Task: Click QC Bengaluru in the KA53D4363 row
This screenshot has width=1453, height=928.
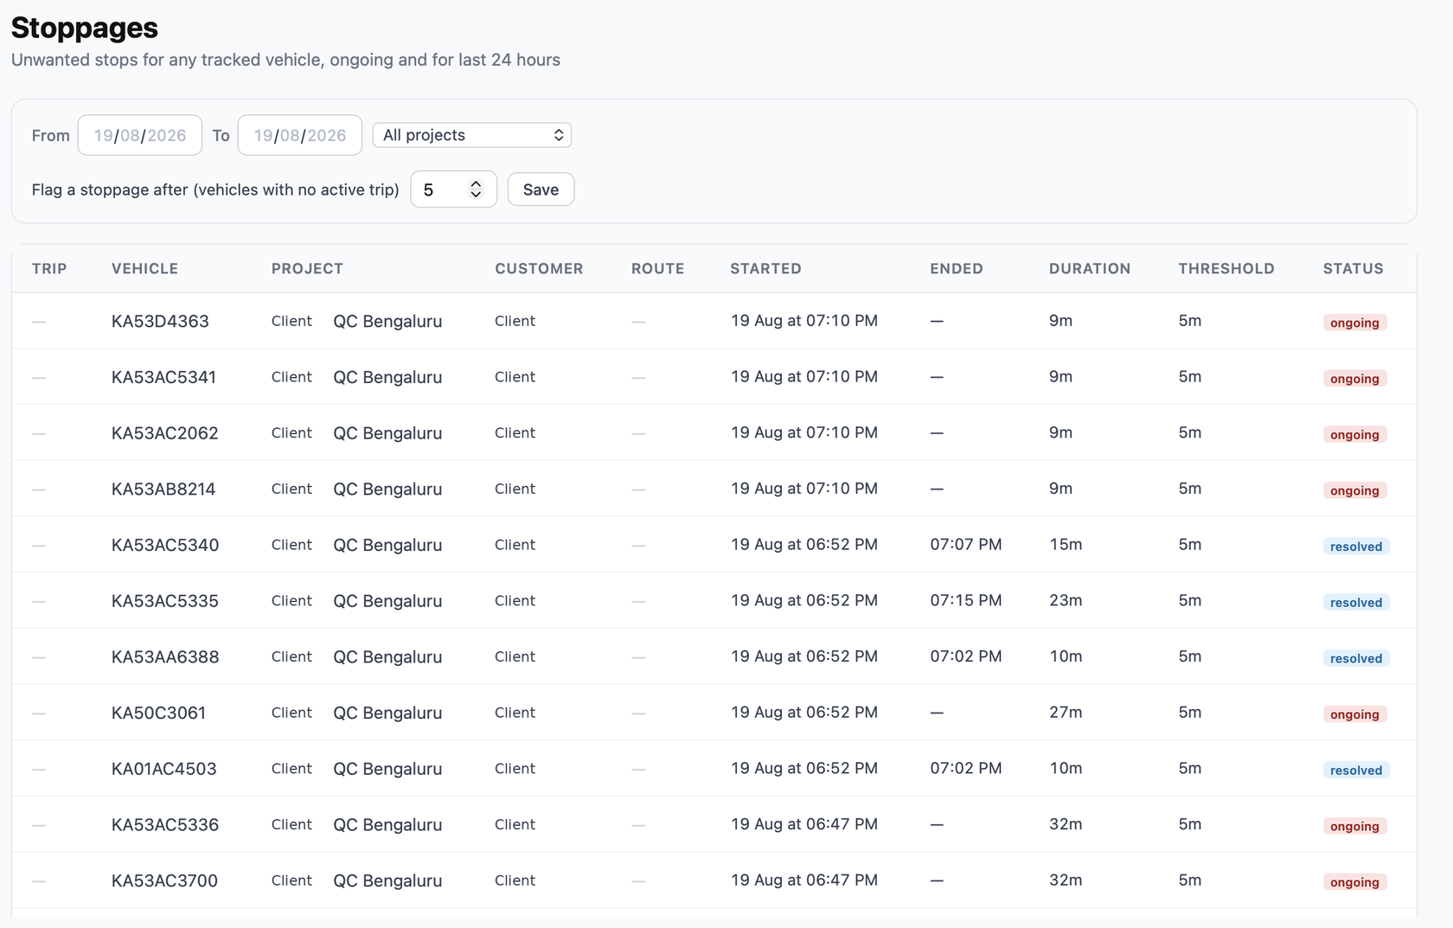Action: (x=387, y=321)
